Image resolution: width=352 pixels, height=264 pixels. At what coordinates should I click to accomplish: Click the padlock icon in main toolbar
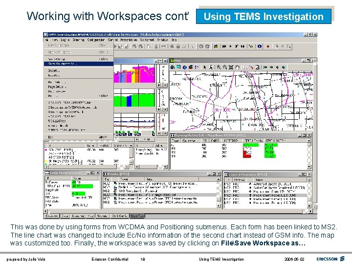point(178,46)
